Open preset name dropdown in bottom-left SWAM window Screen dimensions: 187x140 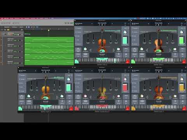click(46, 70)
